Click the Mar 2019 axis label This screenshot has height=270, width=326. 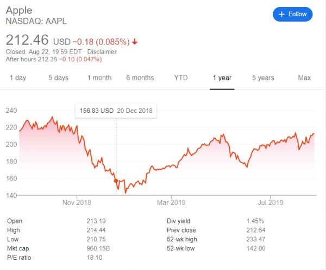(171, 203)
